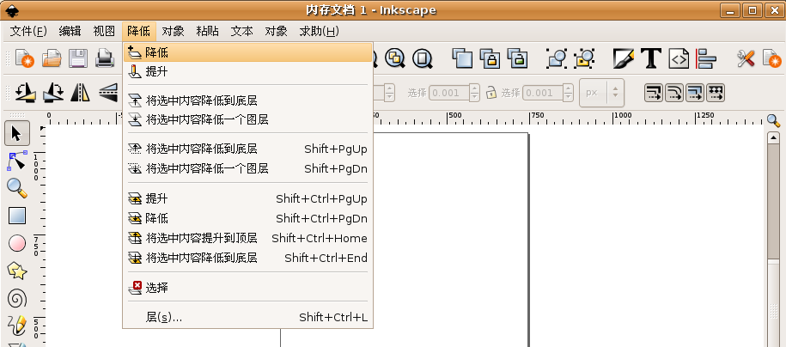The image size is (786, 347).
Task: Open the 视图 menu
Action: click(x=104, y=32)
